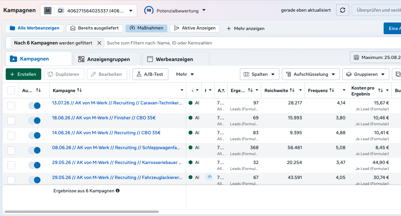The width and height of the screenshot is (401, 216).
Task: Sort by Kampagne column arrows
Action: click(79, 90)
